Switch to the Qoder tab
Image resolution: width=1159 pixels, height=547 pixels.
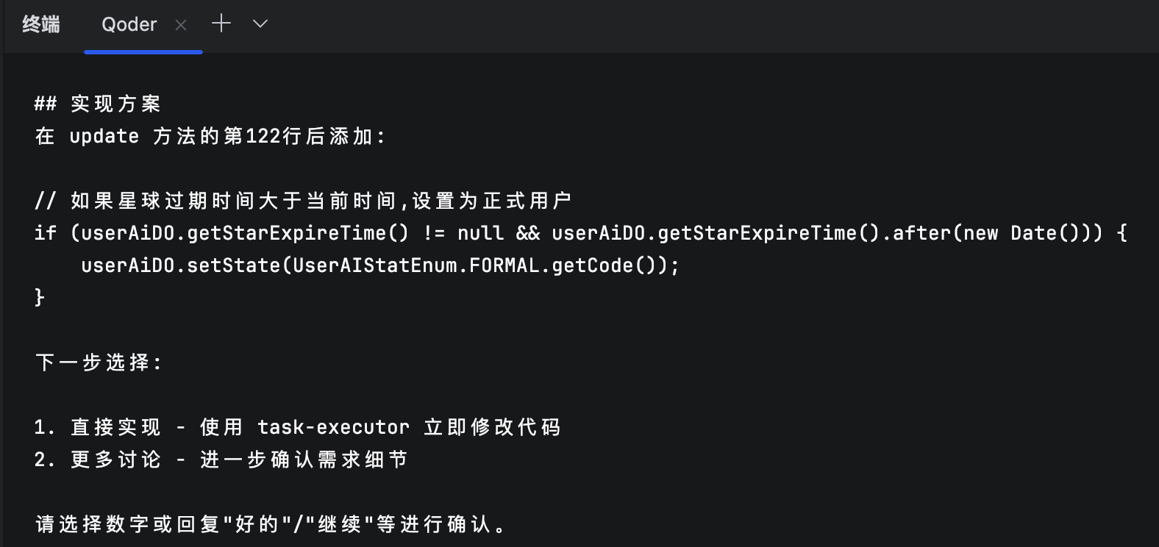(x=129, y=25)
